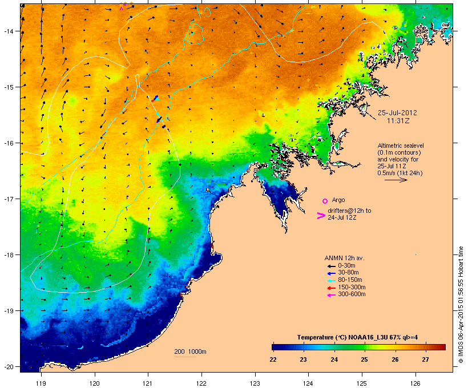
Task: Click the 80-150m depth label
Action: (x=350, y=280)
